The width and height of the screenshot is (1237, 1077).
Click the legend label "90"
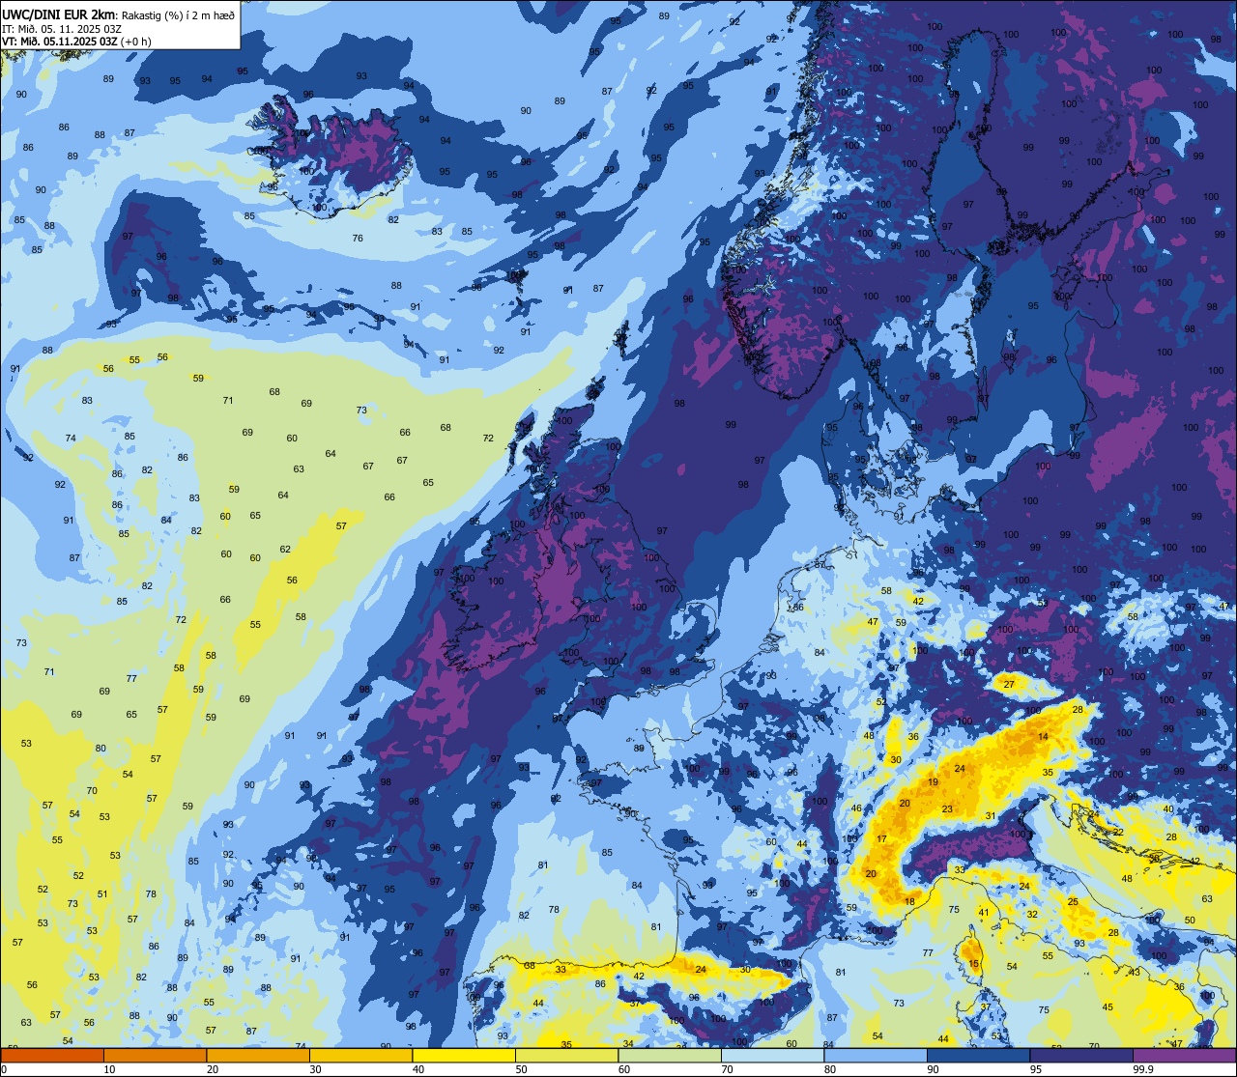pos(935,1069)
